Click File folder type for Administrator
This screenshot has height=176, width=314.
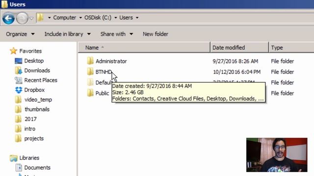pos(283,61)
